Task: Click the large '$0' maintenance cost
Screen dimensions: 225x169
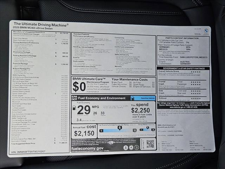Action: pos(79,87)
